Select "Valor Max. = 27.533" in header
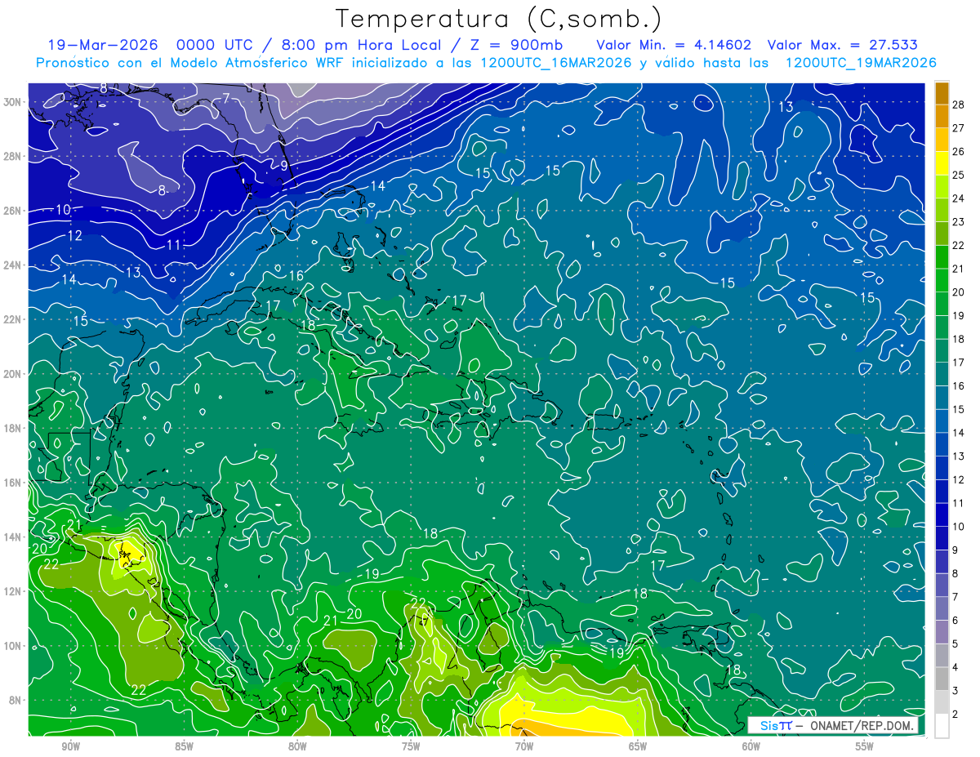The height and width of the screenshot is (757, 980). (843, 45)
